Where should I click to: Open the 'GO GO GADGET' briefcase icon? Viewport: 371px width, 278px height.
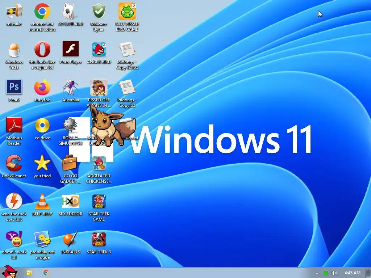[70, 163]
